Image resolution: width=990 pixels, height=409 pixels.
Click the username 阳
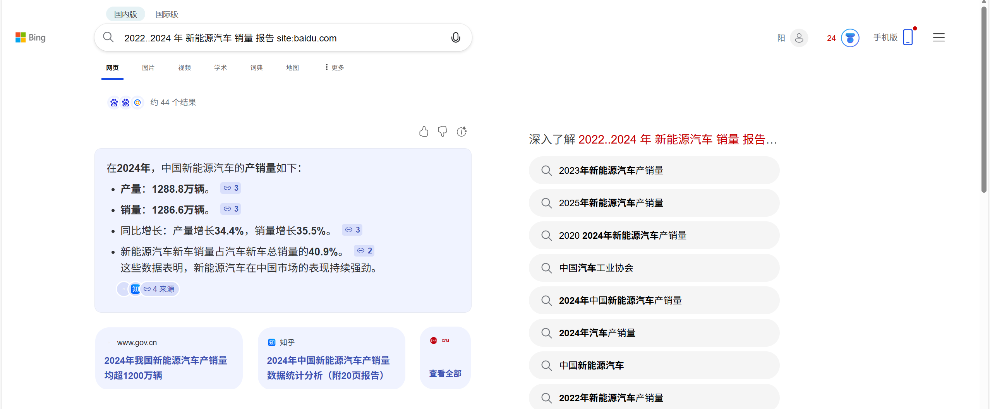point(781,38)
